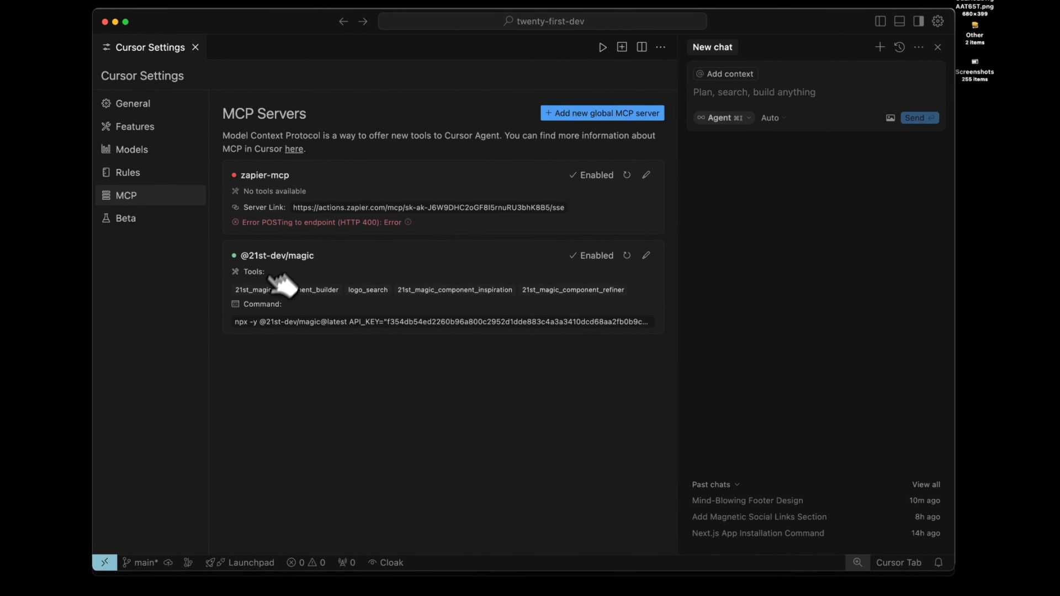Open the Features settings section
The width and height of the screenshot is (1060, 596).
pyautogui.click(x=135, y=126)
